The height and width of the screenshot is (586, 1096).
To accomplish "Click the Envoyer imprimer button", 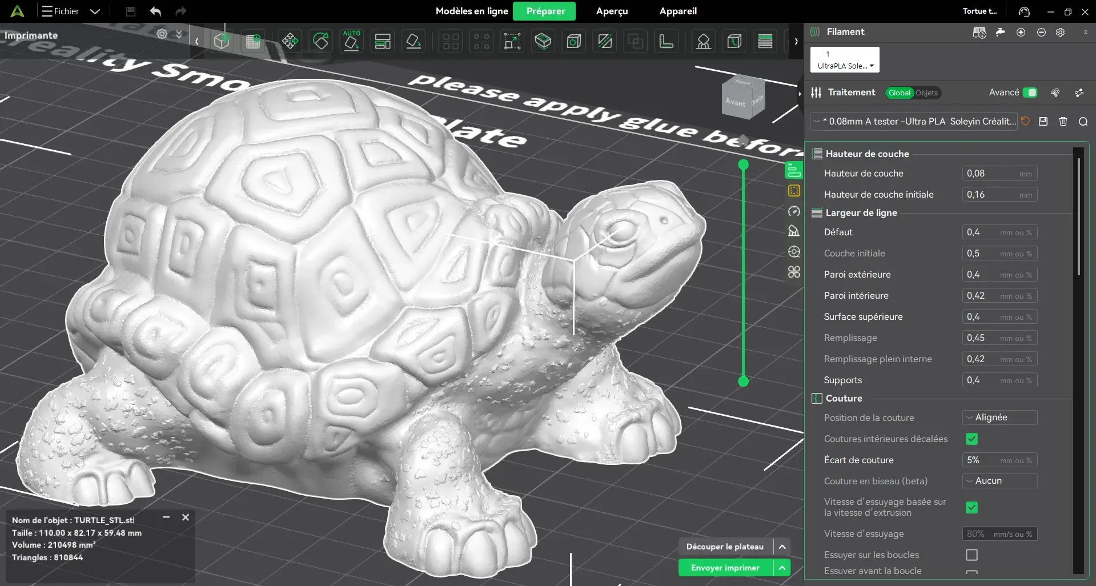I will 725,568.
